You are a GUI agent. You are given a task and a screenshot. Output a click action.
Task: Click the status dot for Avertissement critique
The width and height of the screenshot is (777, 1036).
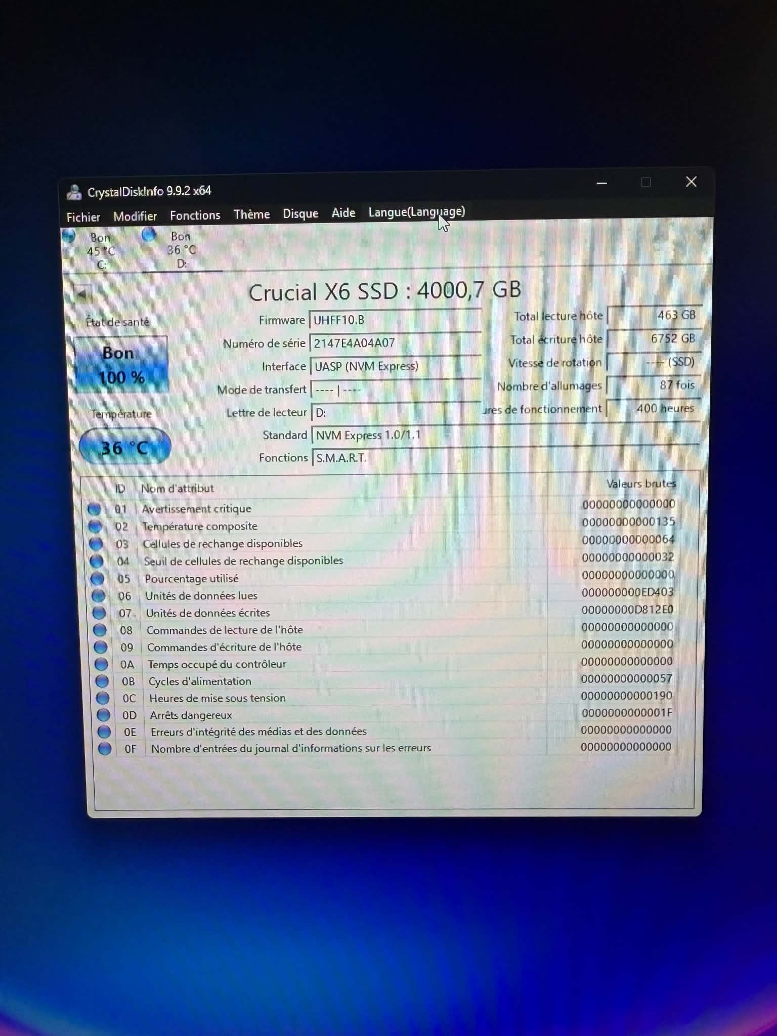pos(94,509)
